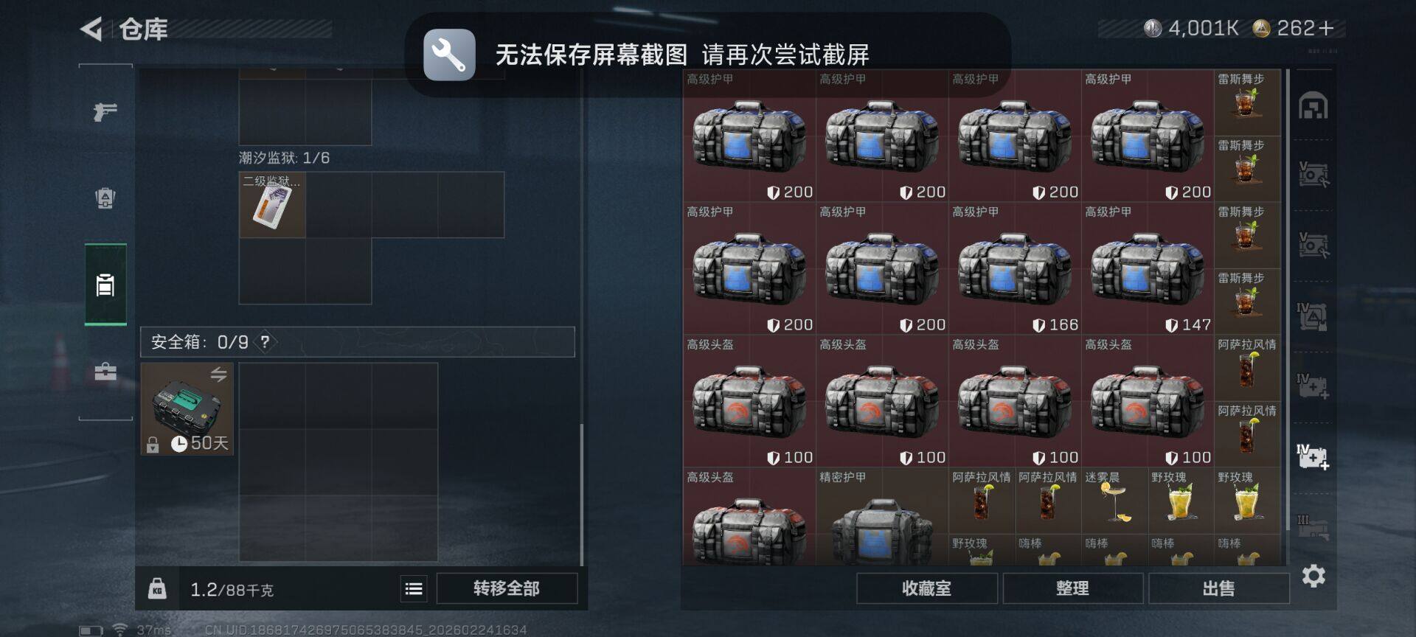Open the list view icon beside 转移全部
This screenshot has width=1416, height=637.
(414, 588)
